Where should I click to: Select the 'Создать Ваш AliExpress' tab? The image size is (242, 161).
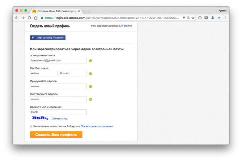coord(56,11)
